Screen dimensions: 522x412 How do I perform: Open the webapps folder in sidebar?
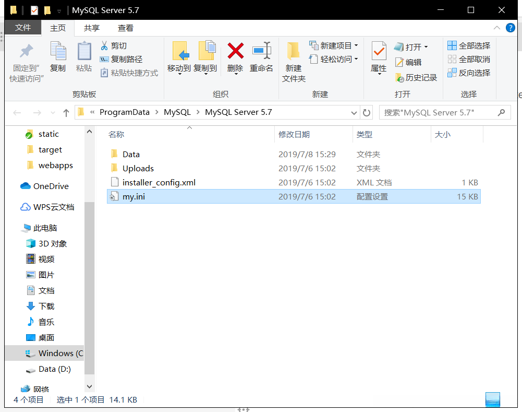pos(49,166)
